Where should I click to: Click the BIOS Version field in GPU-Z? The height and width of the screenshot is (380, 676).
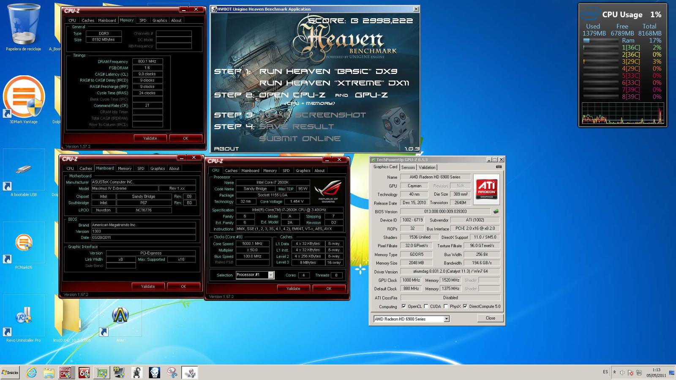[x=446, y=211]
